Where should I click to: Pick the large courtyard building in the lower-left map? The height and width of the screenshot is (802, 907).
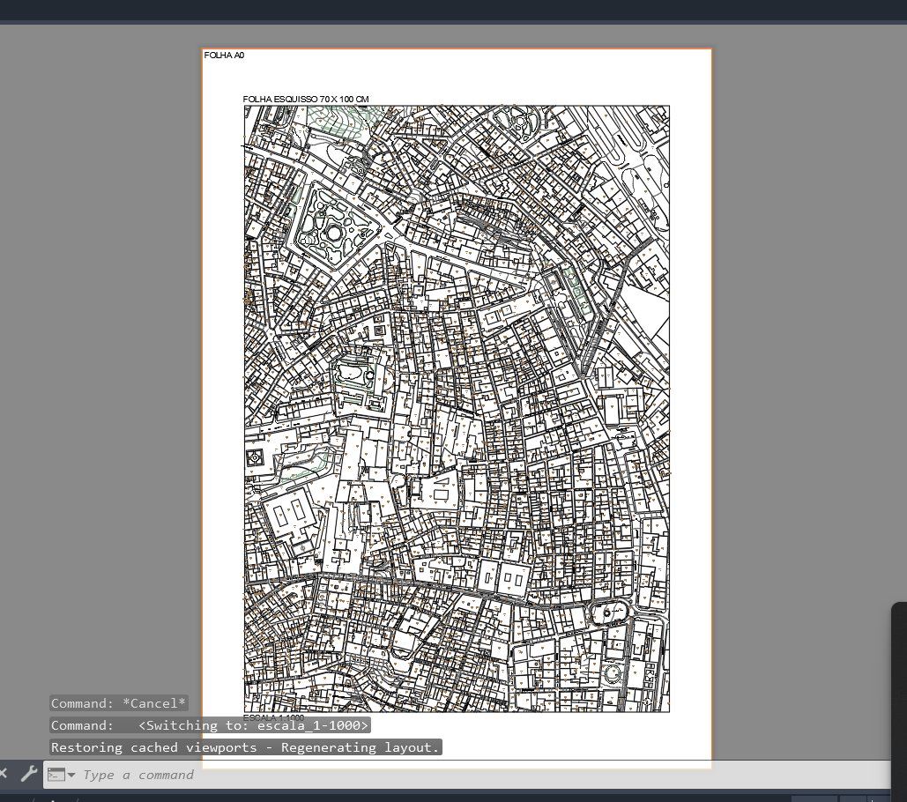click(x=287, y=515)
